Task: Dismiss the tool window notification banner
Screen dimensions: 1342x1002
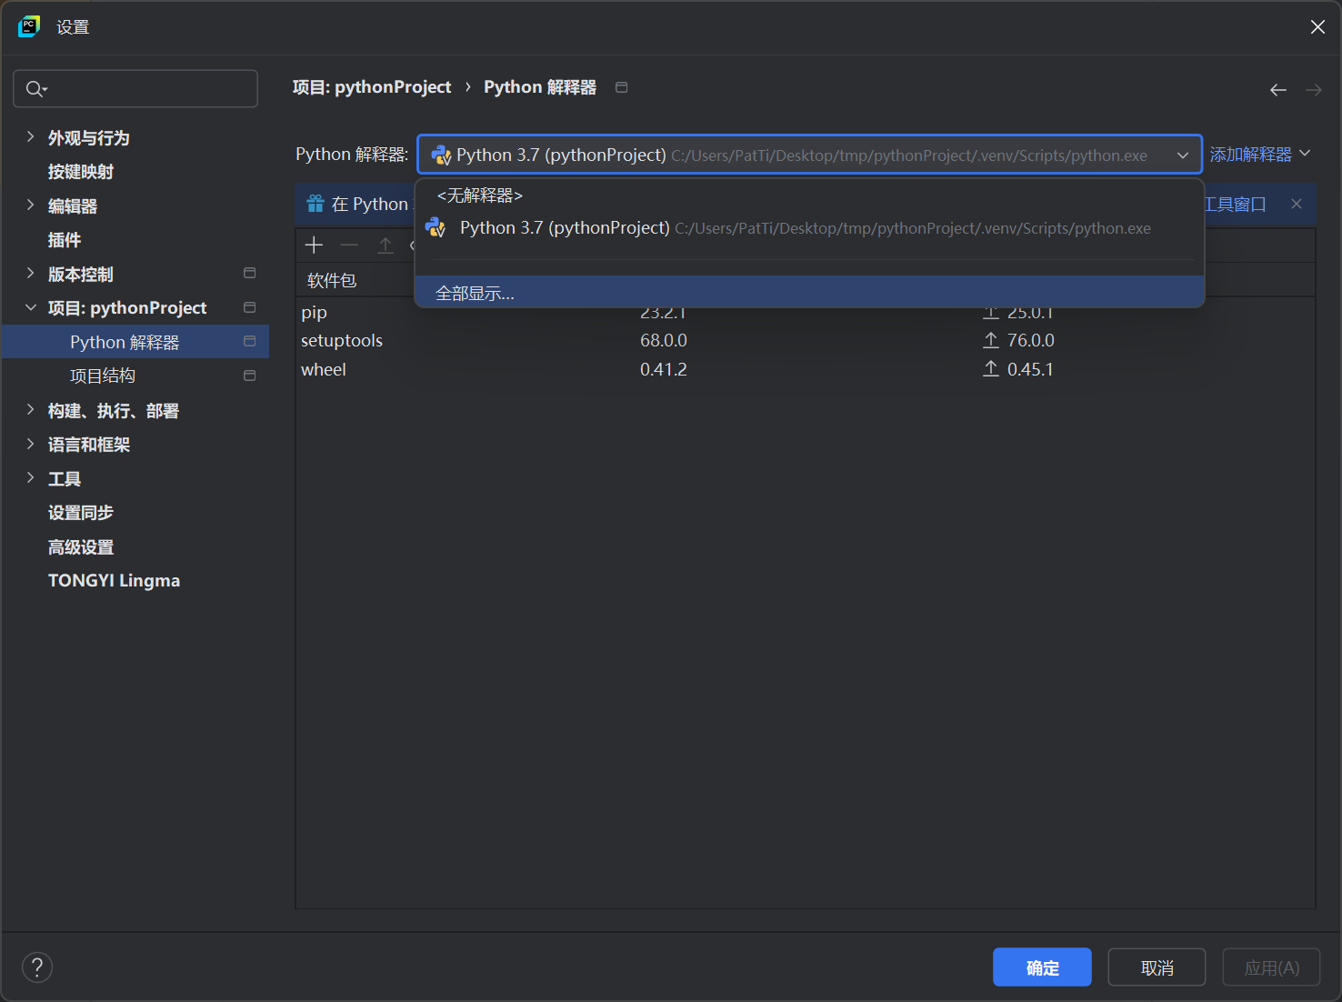Action: point(1297,204)
